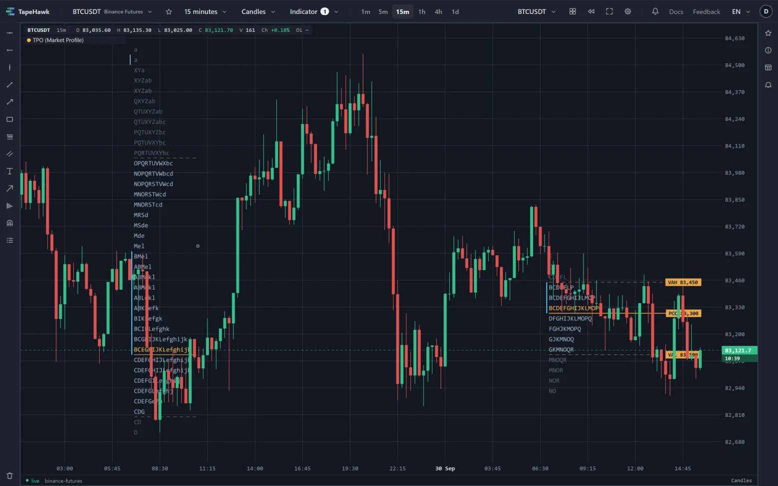This screenshot has width=778, height=486.
Task: Click the POC 83,300 label
Action: [683, 314]
